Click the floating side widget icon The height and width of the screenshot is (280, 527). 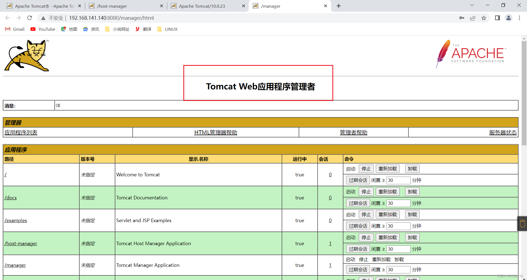click(x=522, y=224)
